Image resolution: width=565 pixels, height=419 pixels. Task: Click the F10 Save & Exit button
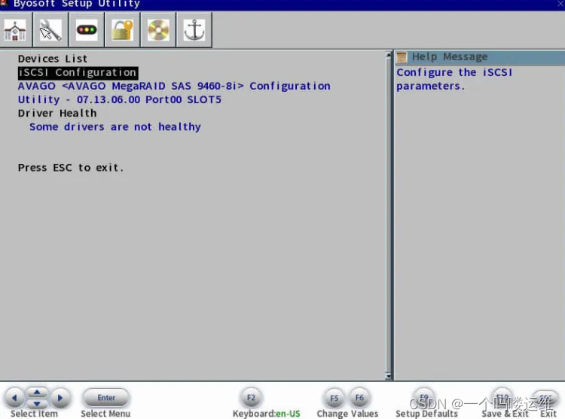[x=502, y=398]
